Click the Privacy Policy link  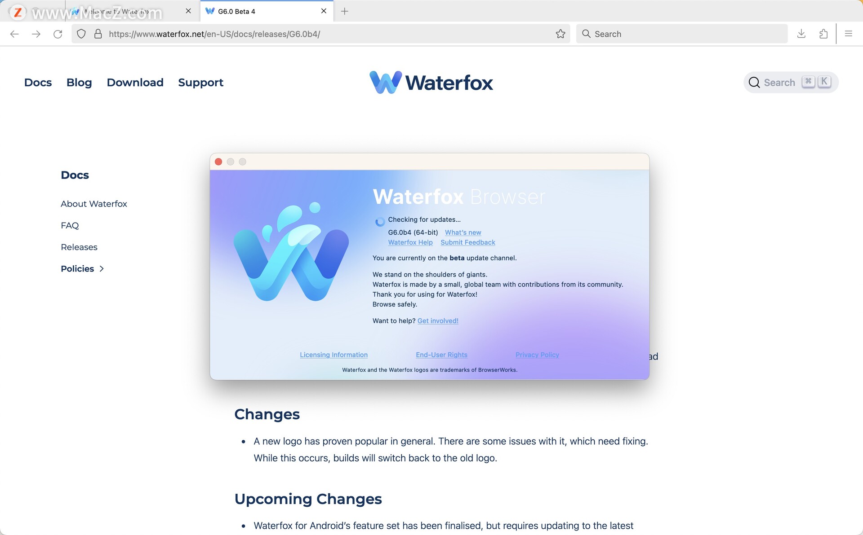tap(537, 354)
